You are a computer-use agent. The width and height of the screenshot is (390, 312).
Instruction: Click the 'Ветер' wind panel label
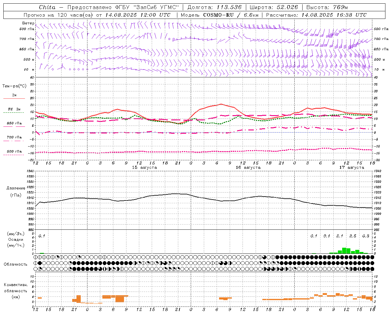tap(28, 23)
